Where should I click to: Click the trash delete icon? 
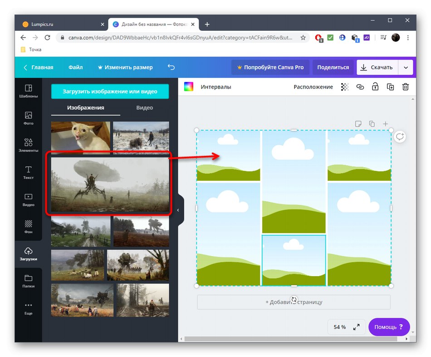click(405, 87)
